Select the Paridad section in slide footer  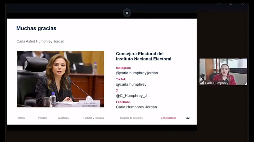pyautogui.click(x=43, y=118)
